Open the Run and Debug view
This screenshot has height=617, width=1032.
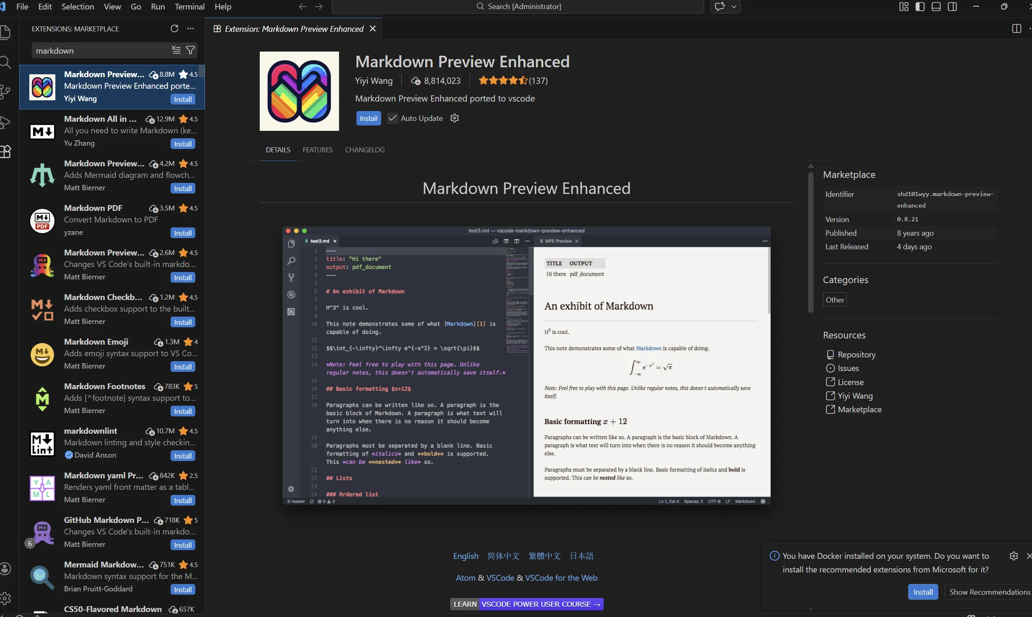(6, 122)
